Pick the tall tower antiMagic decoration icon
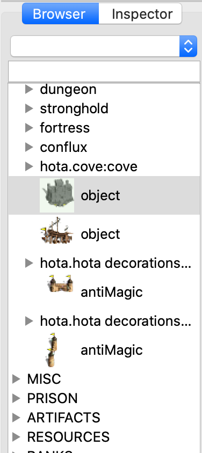The height and width of the screenshot is (453, 202). tap(52, 349)
